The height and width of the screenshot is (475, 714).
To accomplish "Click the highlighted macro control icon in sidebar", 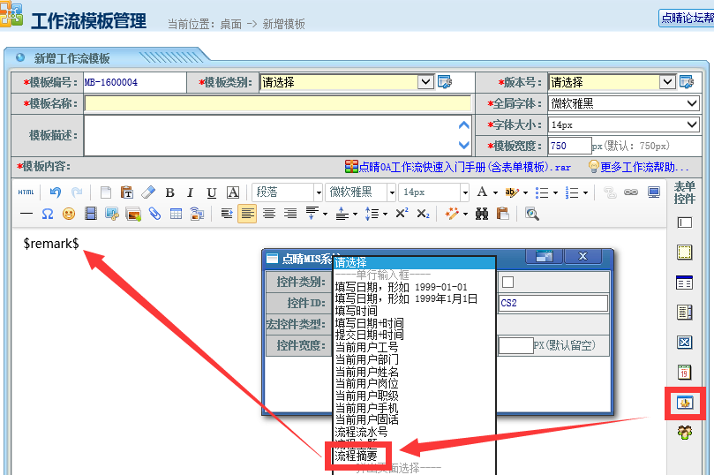I will (x=684, y=403).
